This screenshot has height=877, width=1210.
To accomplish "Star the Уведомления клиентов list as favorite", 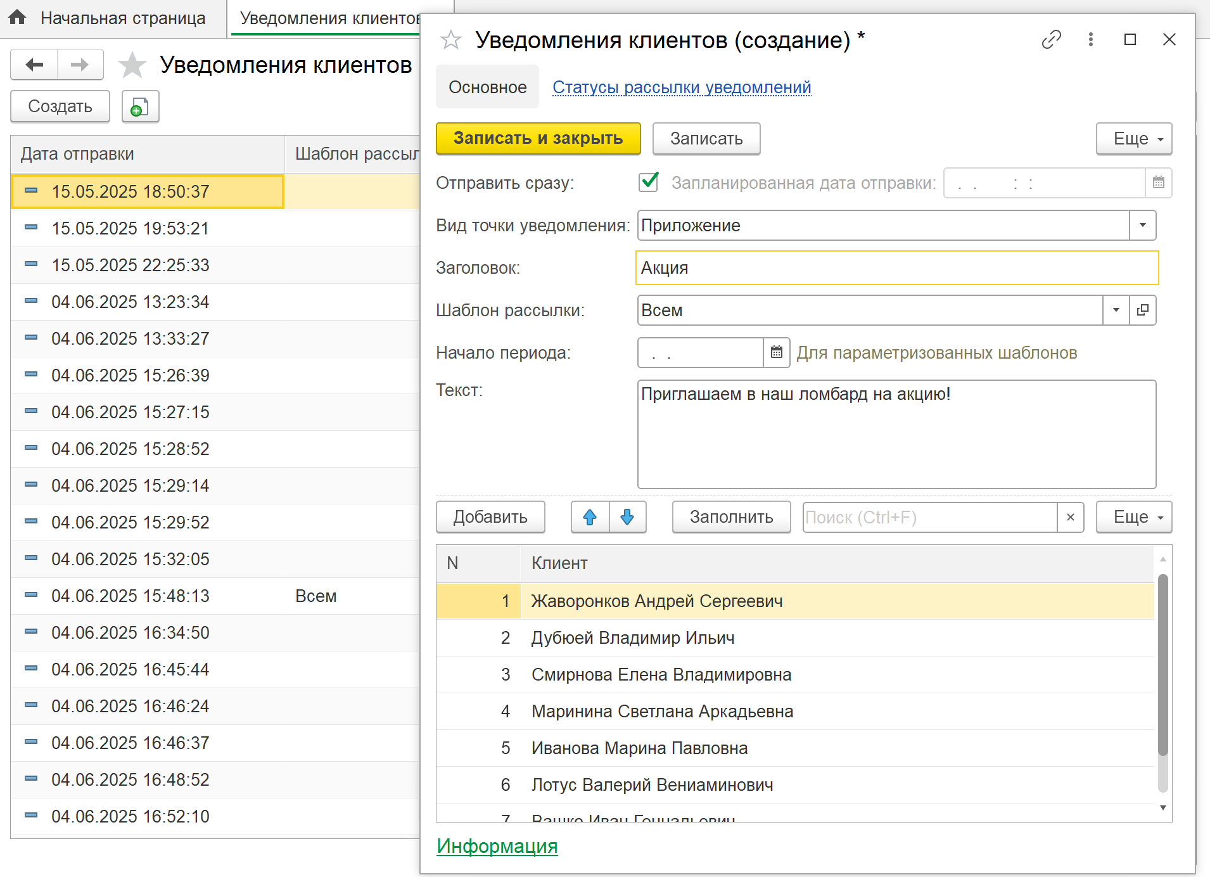I will (132, 65).
